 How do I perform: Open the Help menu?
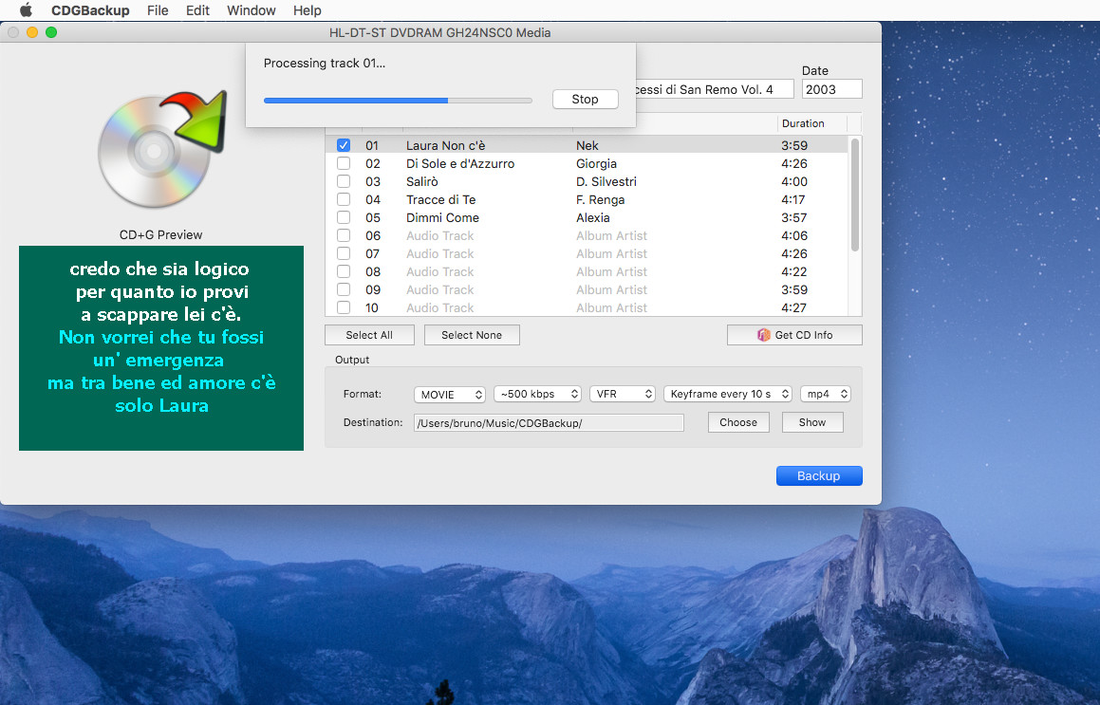(308, 10)
